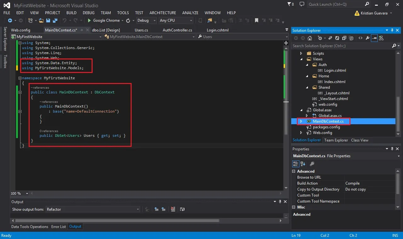Click the Collapse All icon in Solution Explorer
The height and width of the screenshot is (239, 403).
pos(344,38)
